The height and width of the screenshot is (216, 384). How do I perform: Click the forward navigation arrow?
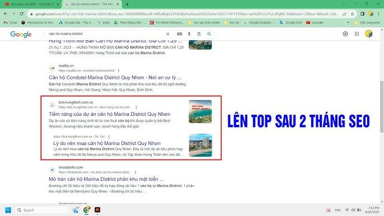click(13, 14)
